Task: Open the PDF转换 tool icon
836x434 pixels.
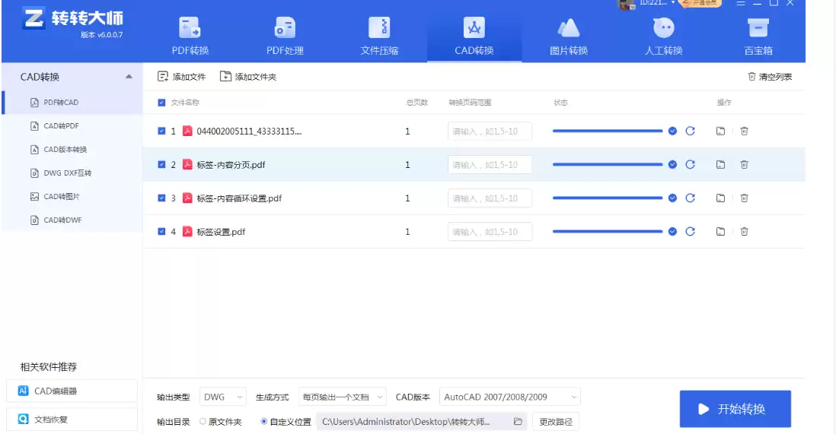Action: coord(190,29)
